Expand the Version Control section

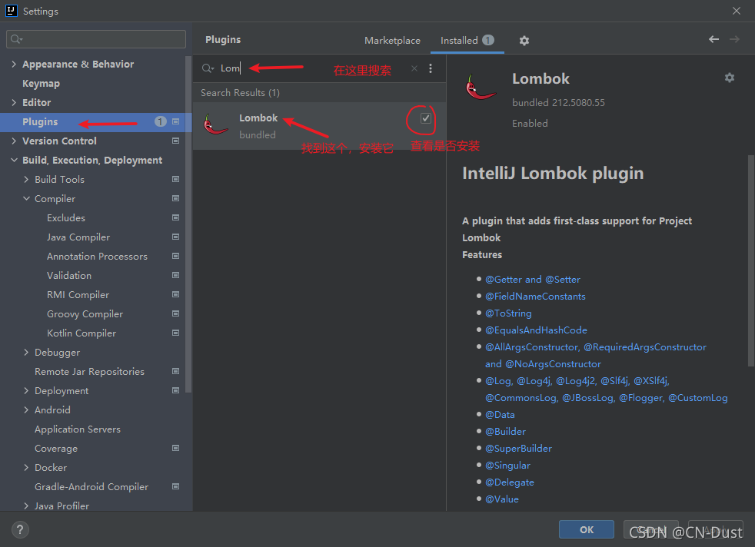14,141
